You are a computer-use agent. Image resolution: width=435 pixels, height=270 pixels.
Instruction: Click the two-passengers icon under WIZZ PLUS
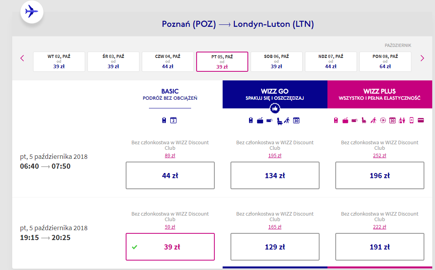pos(402,120)
